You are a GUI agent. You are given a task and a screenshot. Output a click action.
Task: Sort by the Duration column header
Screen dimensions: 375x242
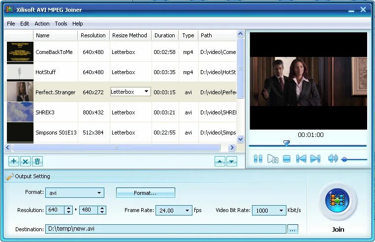[x=165, y=35]
